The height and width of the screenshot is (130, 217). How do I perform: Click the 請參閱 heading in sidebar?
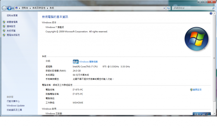tap(10, 97)
